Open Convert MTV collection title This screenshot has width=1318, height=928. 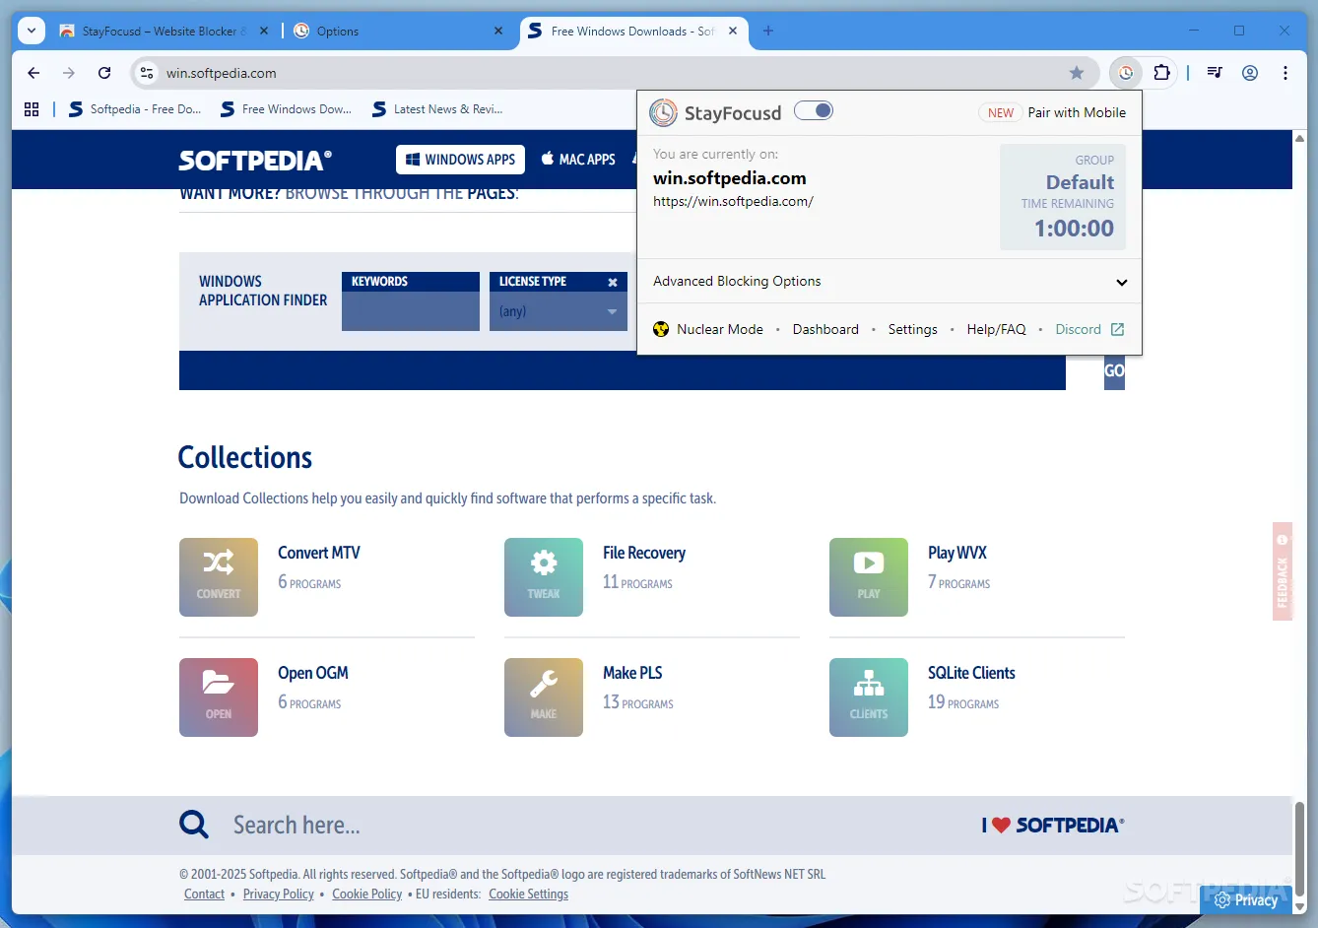pos(319,553)
